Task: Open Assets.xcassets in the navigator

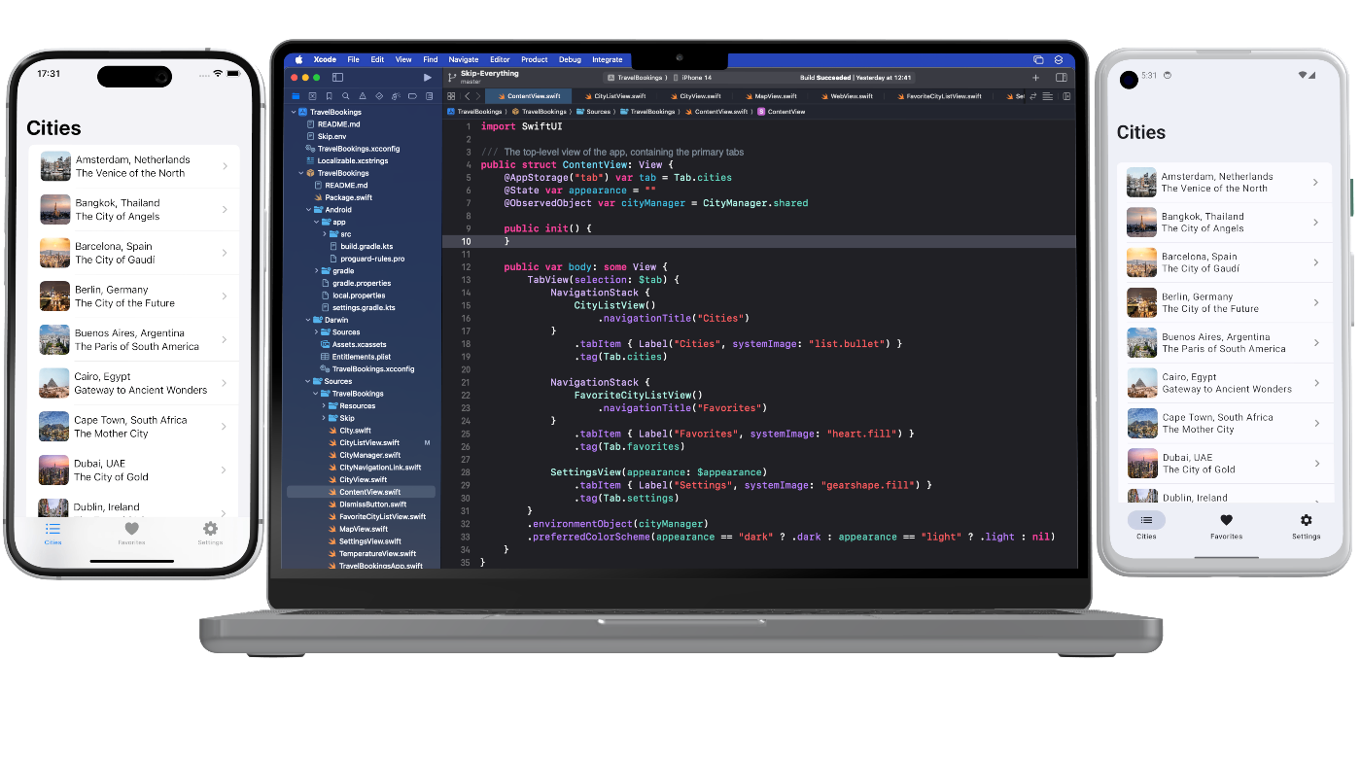Action: (362, 344)
